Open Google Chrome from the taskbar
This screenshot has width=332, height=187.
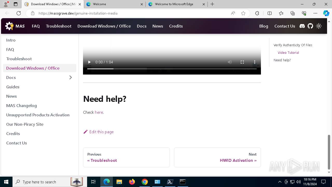coord(145,182)
